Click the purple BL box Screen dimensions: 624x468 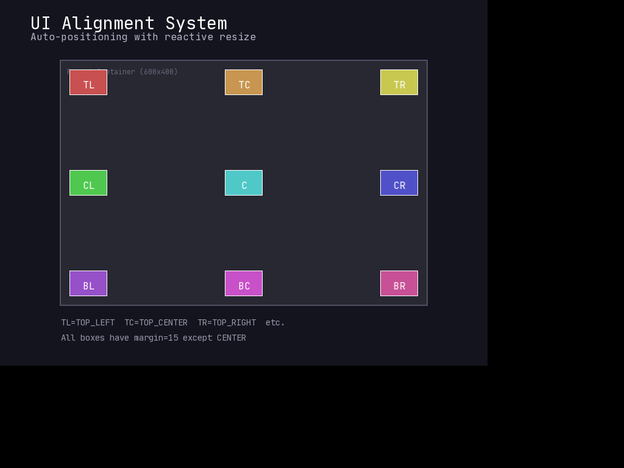[x=88, y=283]
